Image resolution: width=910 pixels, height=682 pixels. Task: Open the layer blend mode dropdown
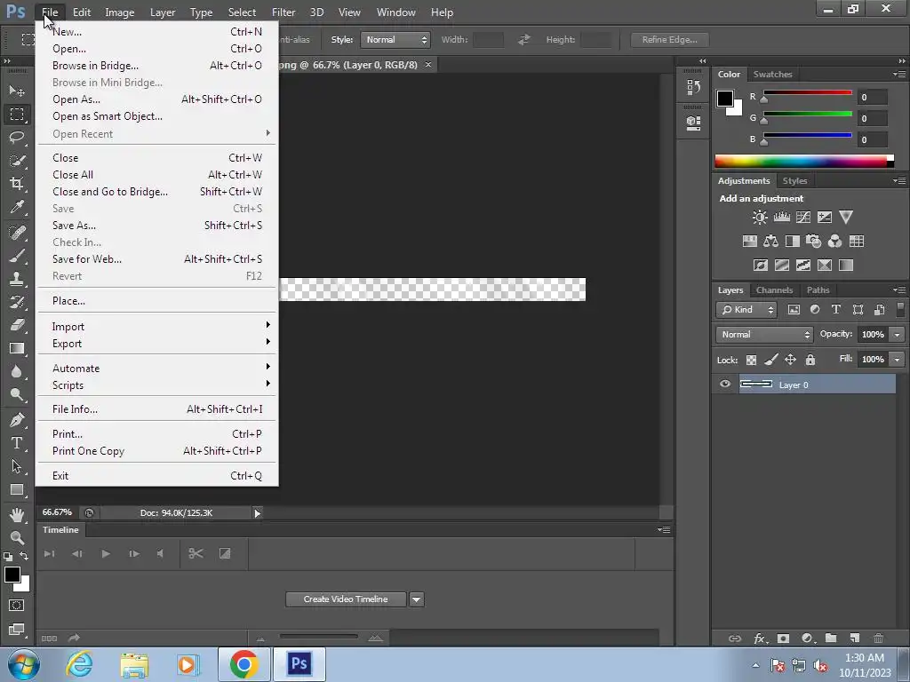pyautogui.click(x=763, y=335)
